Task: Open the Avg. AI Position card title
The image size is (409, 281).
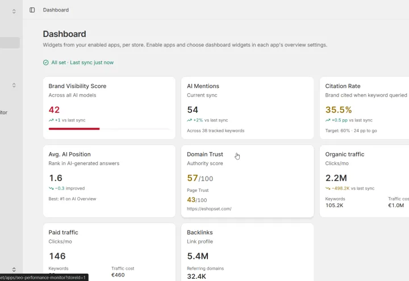Action: (69, 154)
